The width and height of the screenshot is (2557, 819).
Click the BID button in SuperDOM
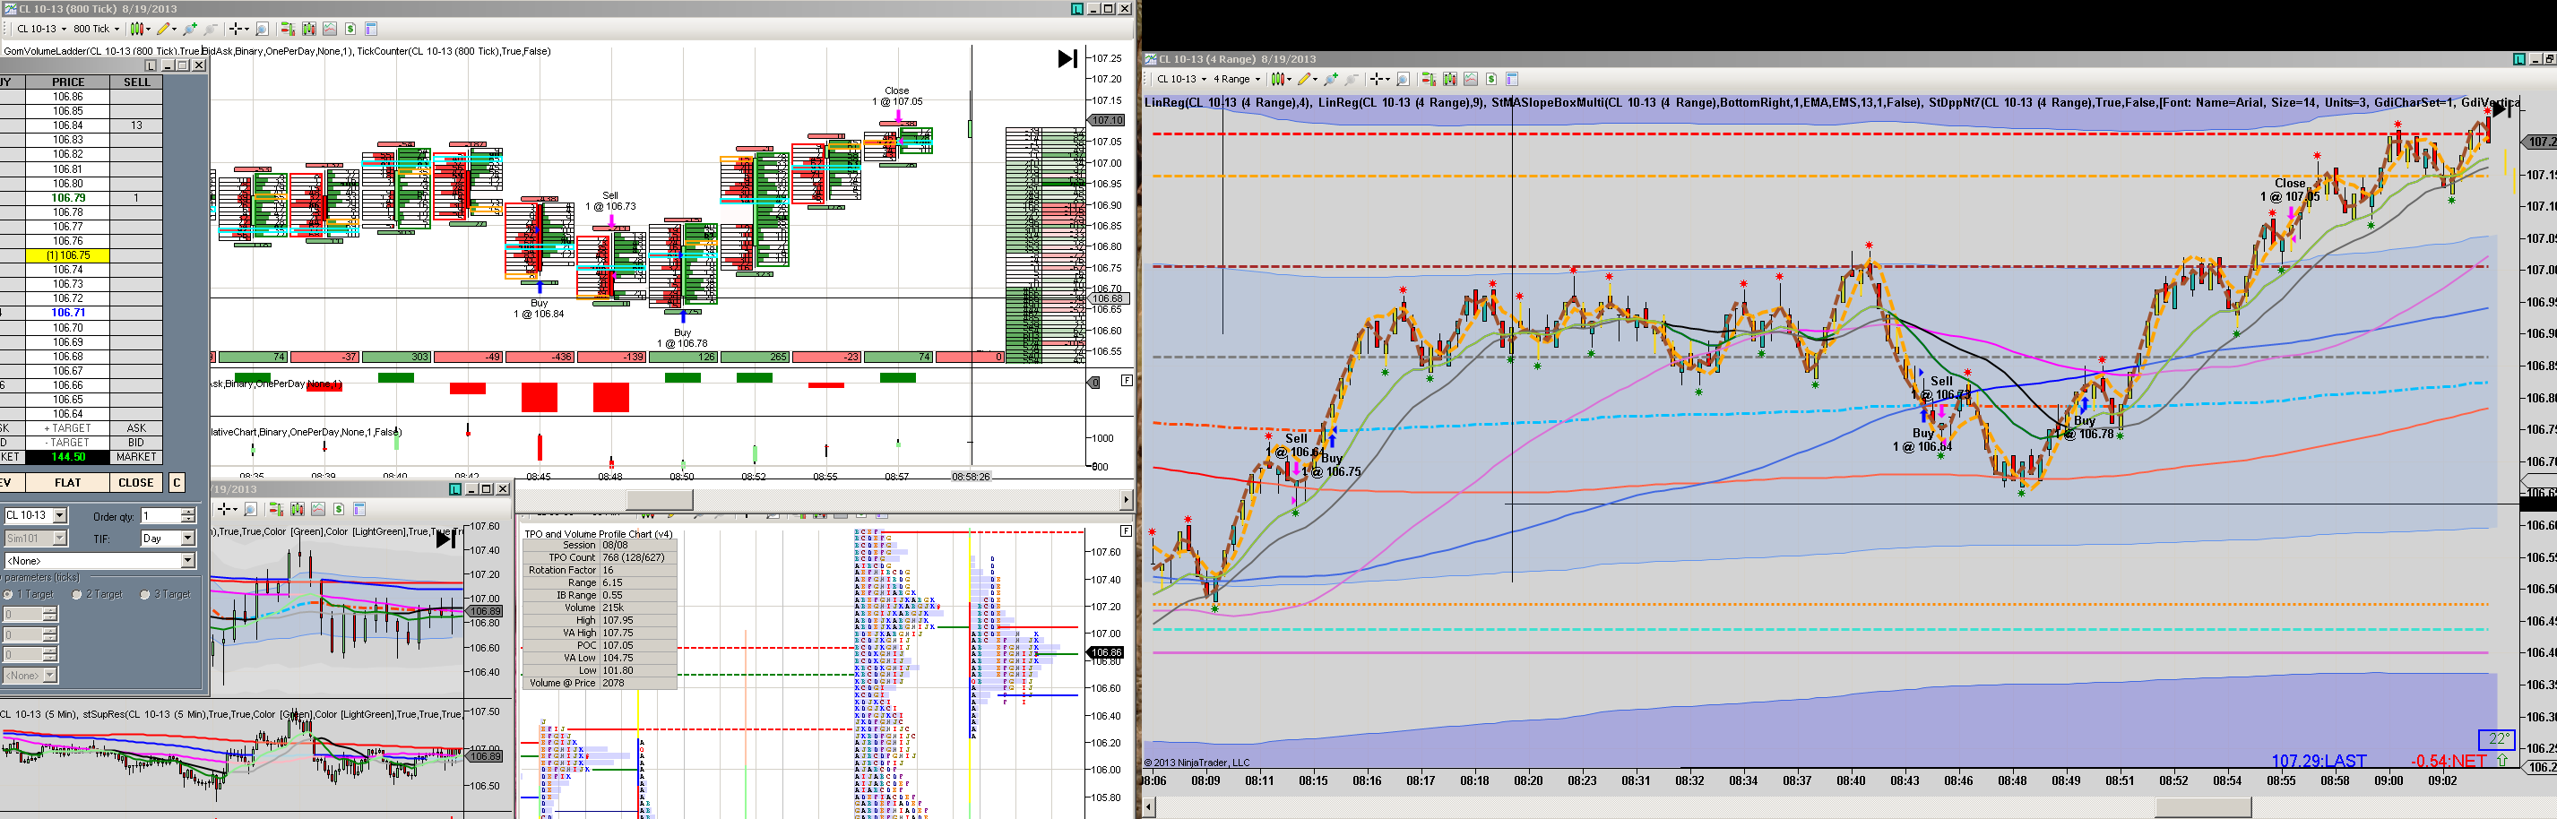point(136,443)
